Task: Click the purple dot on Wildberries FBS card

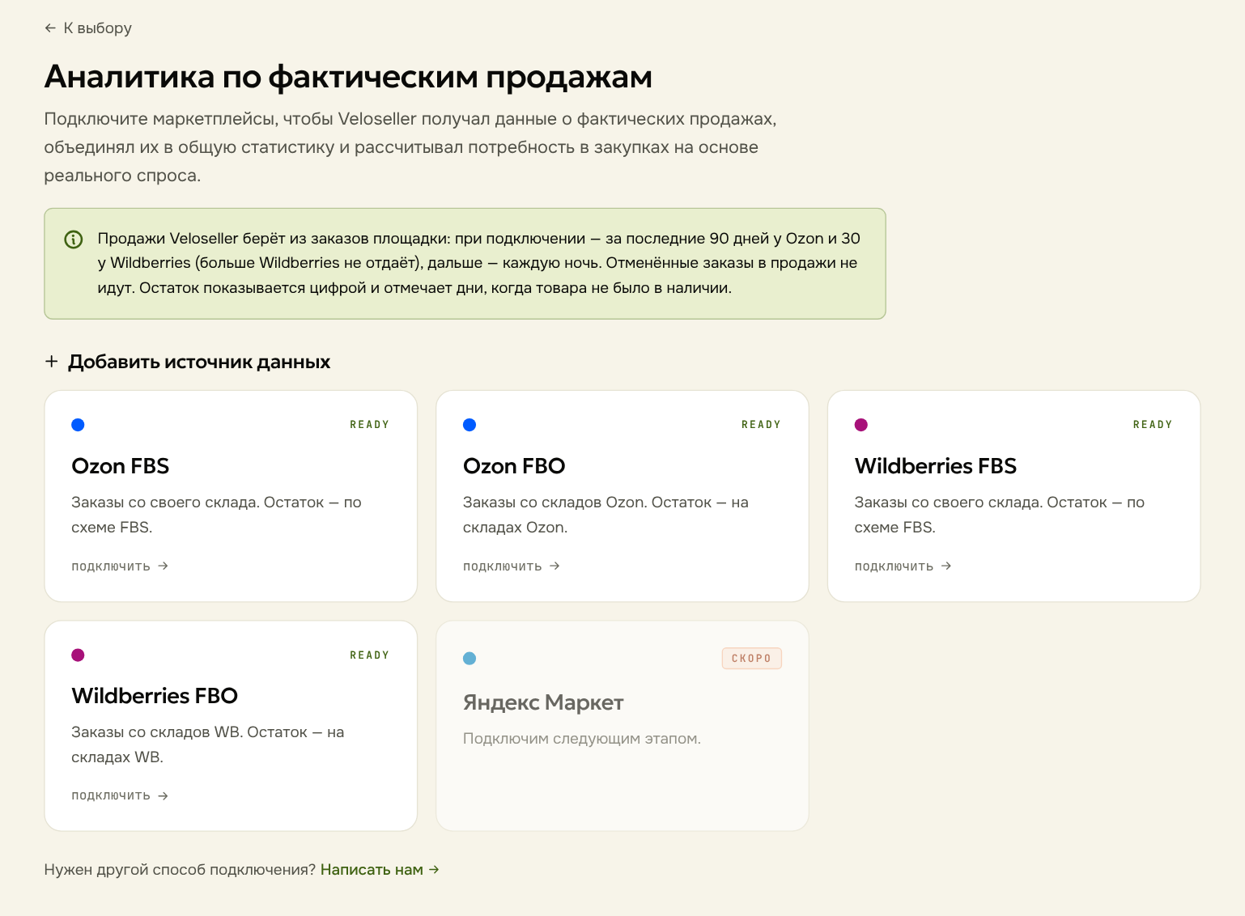Action: pyautogui.click(x=861, y=425)
